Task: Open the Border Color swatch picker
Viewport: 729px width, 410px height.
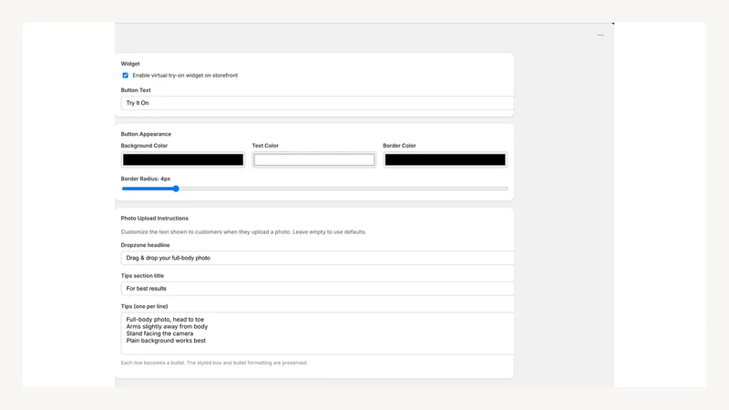Action: [x=445, y=160]
